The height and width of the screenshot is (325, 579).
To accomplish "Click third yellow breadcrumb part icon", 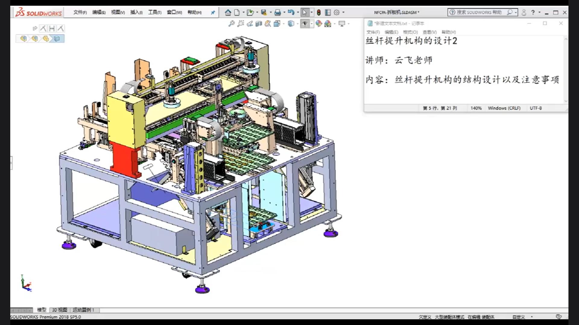I will (46, 39).
